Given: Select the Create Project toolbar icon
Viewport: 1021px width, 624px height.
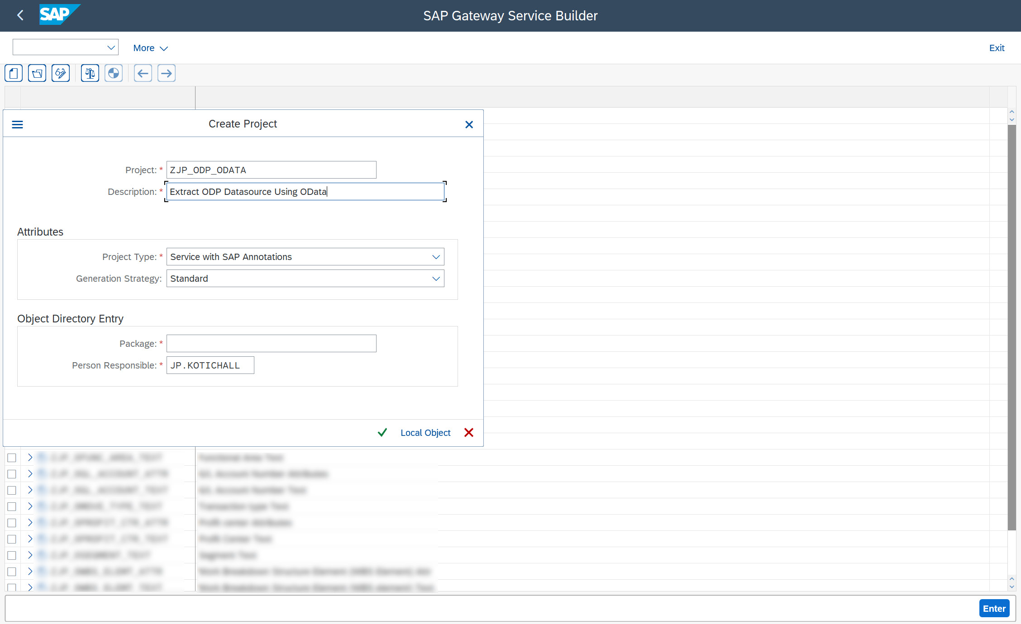Looking at the screenshot, I should tap(13, 73).
